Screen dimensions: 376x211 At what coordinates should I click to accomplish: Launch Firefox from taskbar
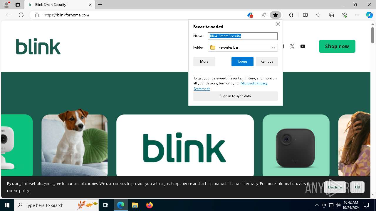(149, 205)
